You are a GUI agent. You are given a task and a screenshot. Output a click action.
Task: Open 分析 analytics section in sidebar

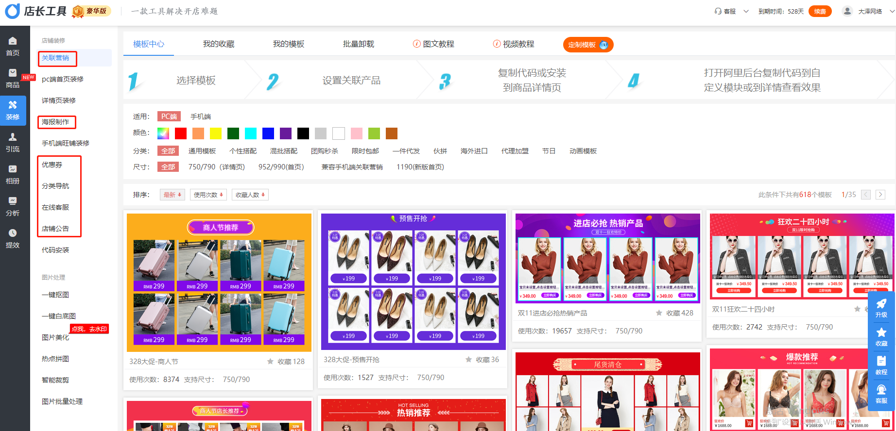coord(13,207)
